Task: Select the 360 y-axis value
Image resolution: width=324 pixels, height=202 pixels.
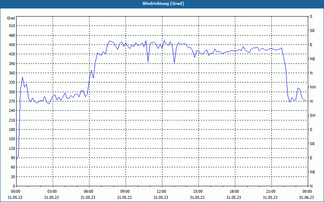Action: 12,73
